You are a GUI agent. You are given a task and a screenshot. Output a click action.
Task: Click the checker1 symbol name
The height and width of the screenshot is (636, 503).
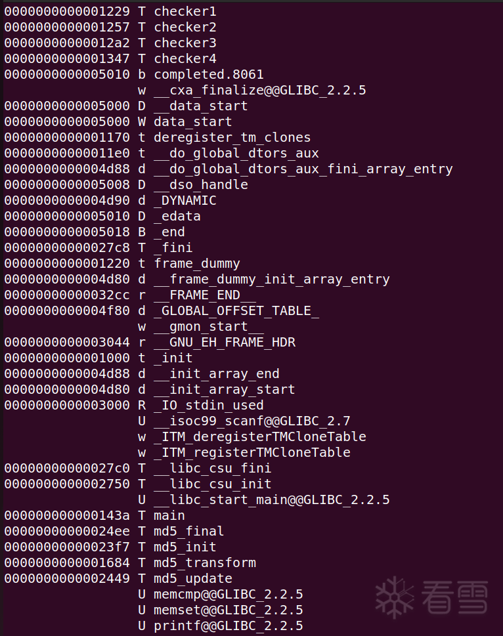tap(185, 11)
